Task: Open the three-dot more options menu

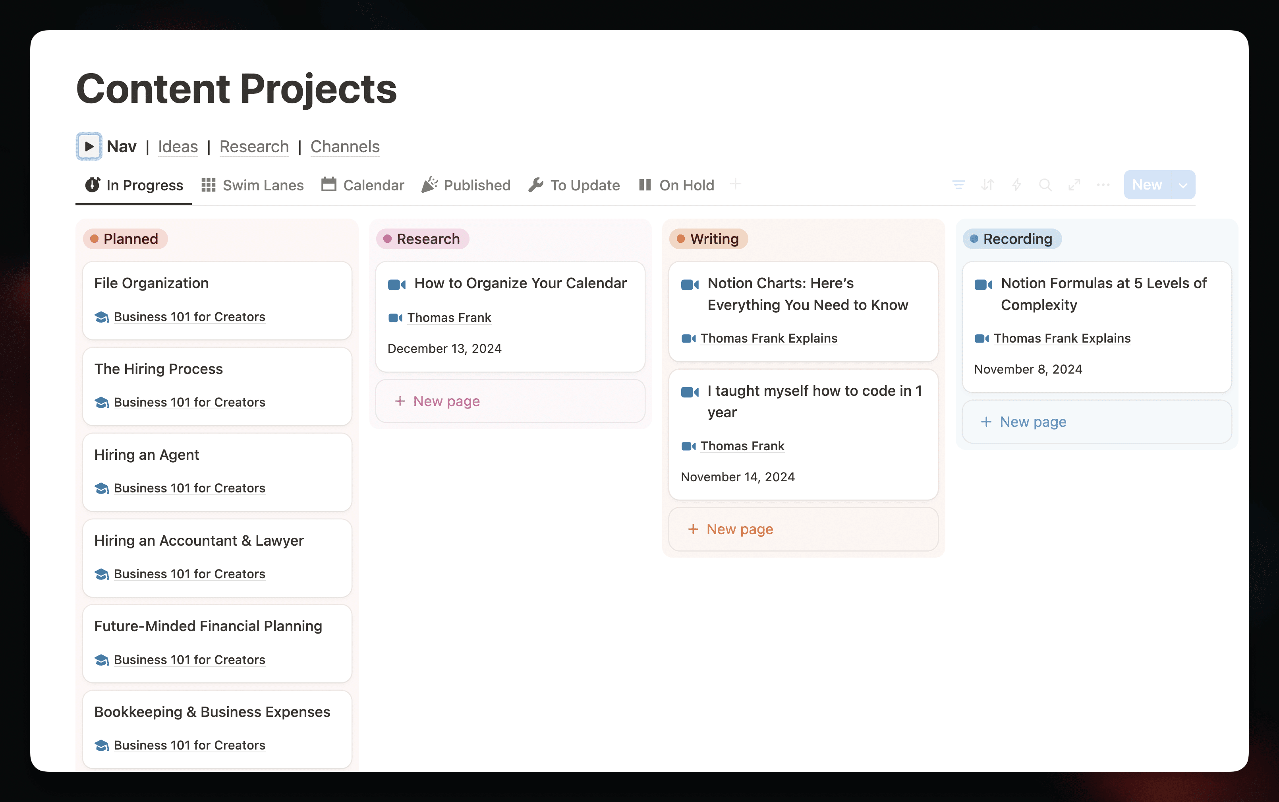Action: (1103, 184)
